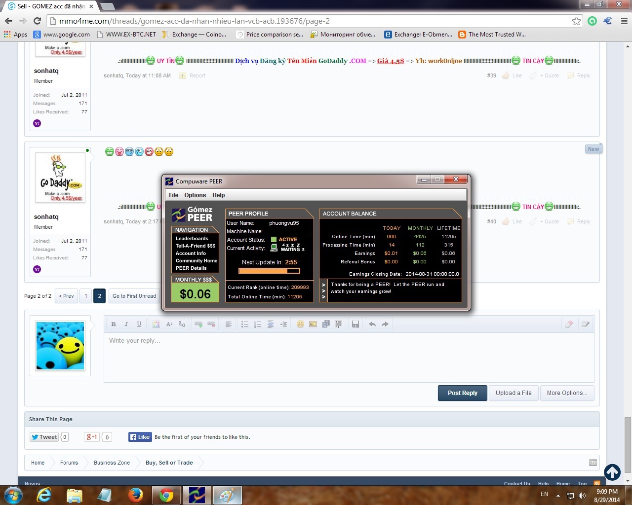Viewport: 632px width, 505px height.
Task: Open PEER Details in PEER navigation
Action: 191,268
